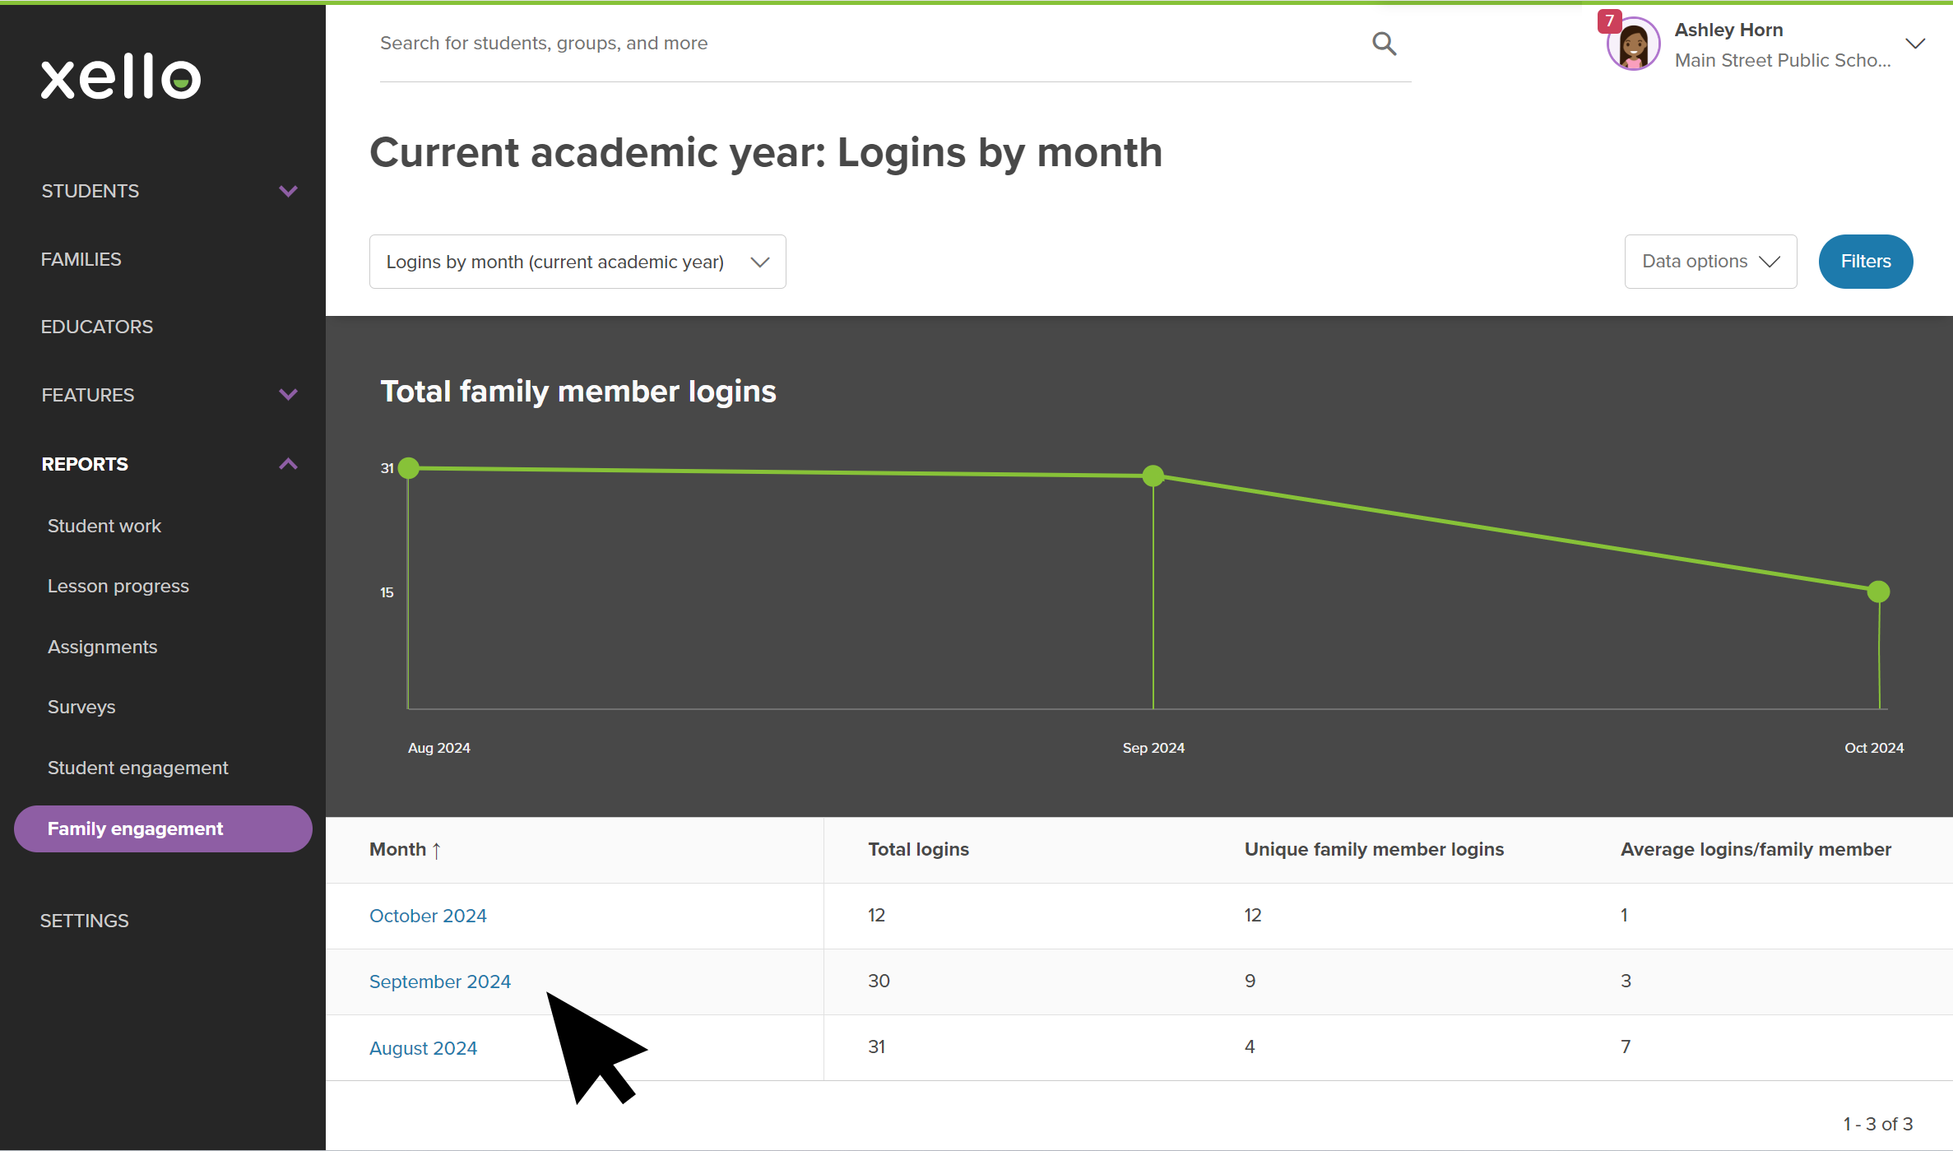Open Ashley Horn's profile avatar
The width and height of the screenshot is (1953, 1151).
[1633, 44]
